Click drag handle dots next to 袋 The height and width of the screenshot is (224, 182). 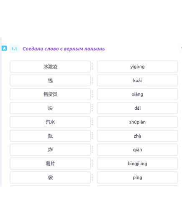92,177
